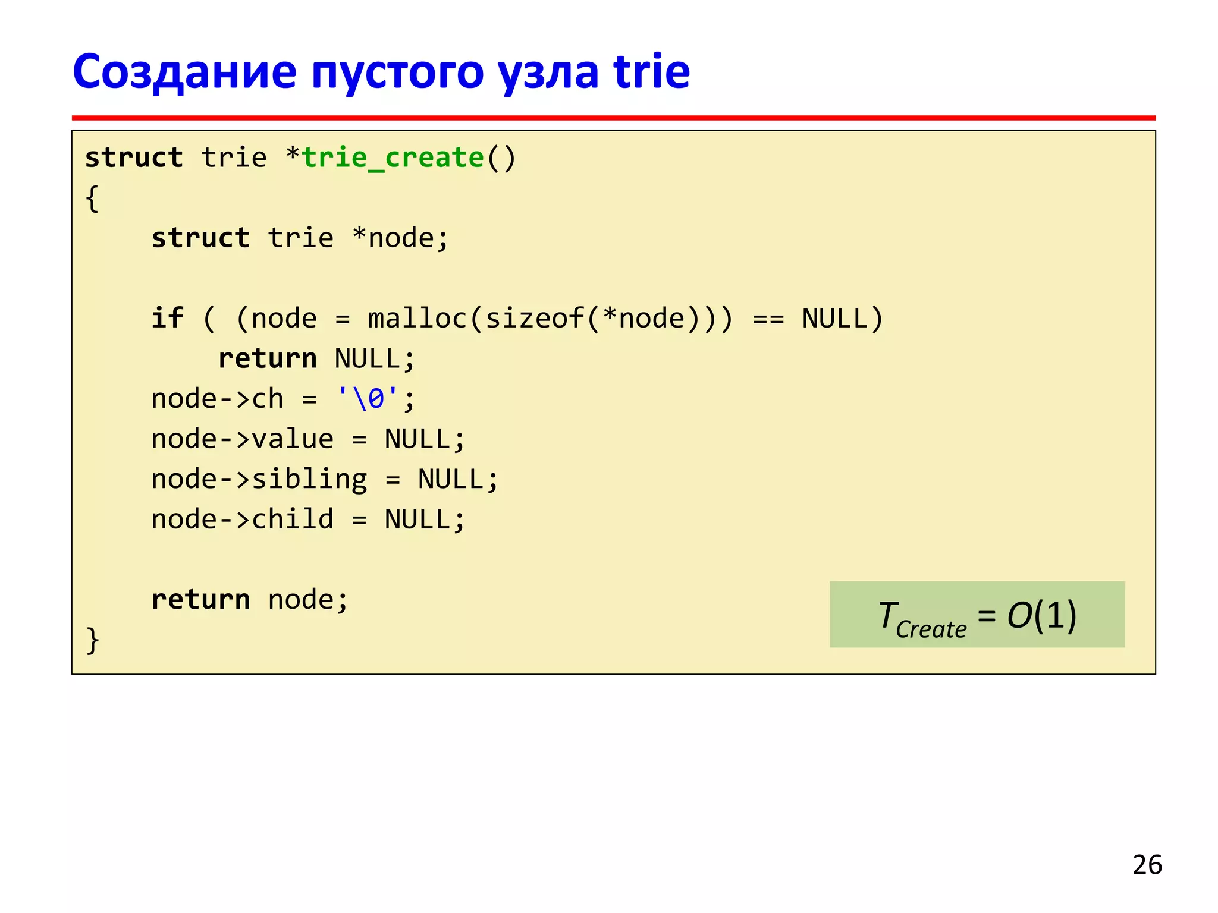Click the line 'node->sibling = NULL;'
This screenshot has width=1218, height=913.
pos(325,480)
